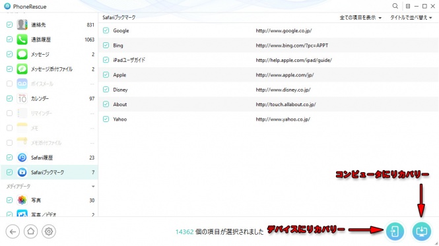This screenshot has width=439, height=246.
Task: Click the About bookmark title
Action: (x=120, y=104)
